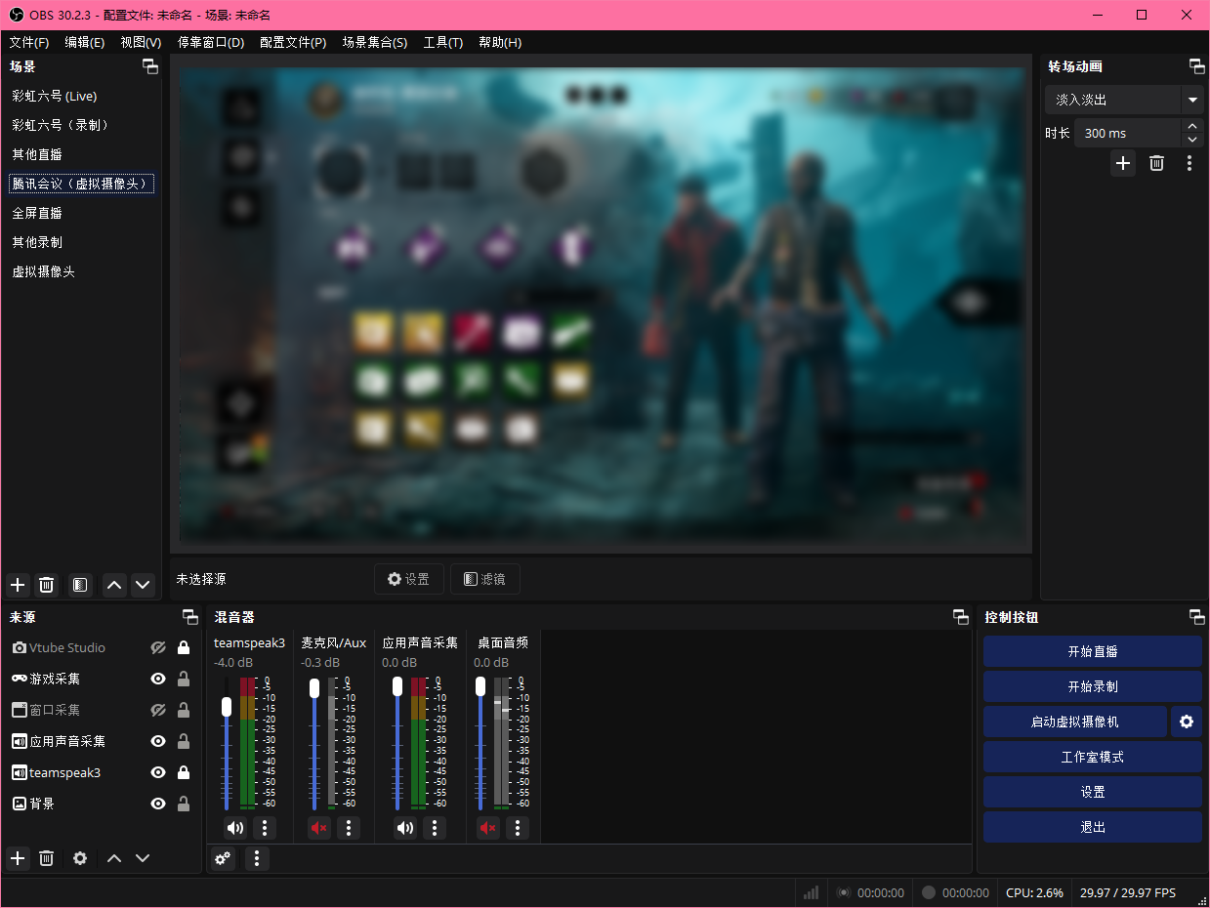Screen dimensions: 1210x908
Task: Open advanced audio properties gear in mixer
Action: pyautogui.click(x=223, y=858)
